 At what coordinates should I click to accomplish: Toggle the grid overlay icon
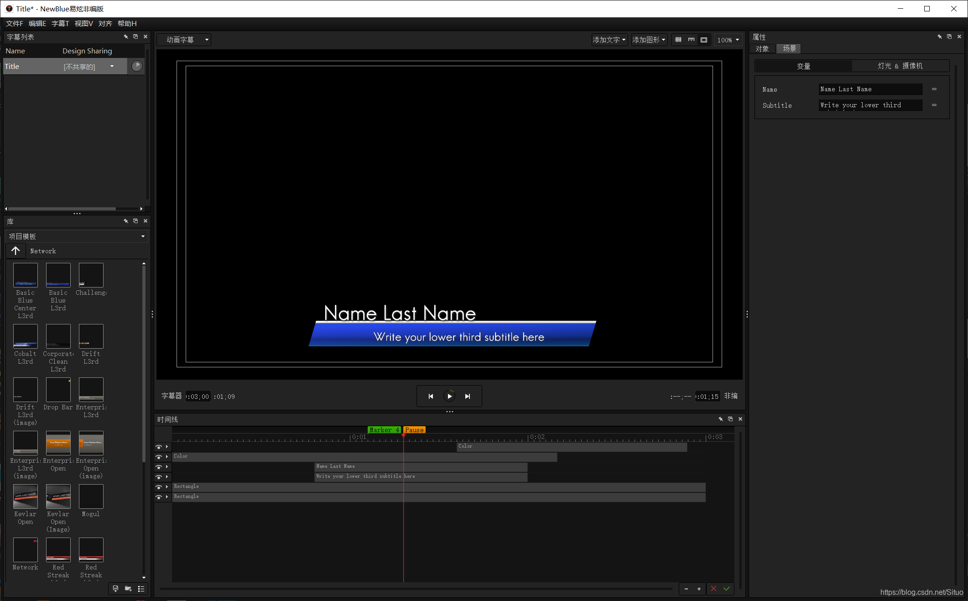(x=678, y=40)
